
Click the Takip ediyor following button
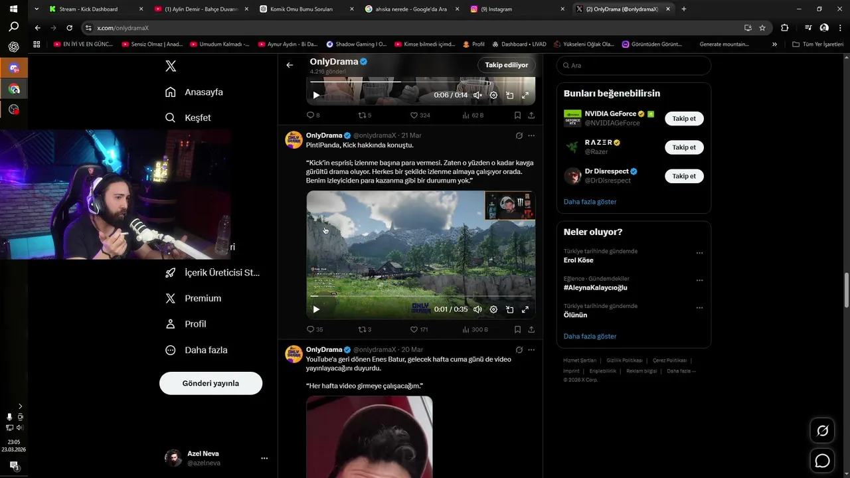click(x=506, y=65)
